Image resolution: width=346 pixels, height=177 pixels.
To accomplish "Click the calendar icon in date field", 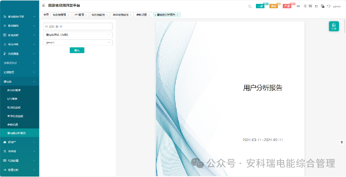I will pyautogui.click(x=46, y=26).
